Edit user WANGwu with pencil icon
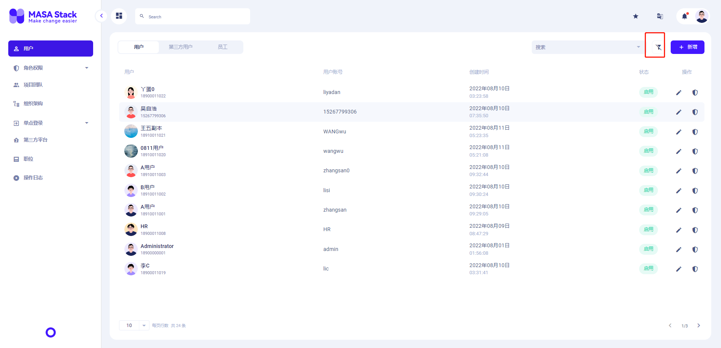721x348 pixels. pyautogui.click(x=679, y=132)
